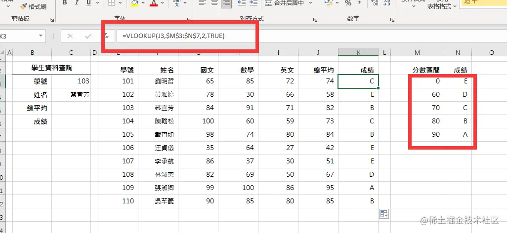The height and width of the screenshot is (233, 507).
Task: Decrease indent
Action: click(241, 2)
